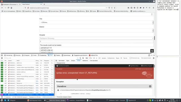Screen dimensions: 181x102
Task: Click the response preview scrollbar
Action: click(x=154, y=66)
